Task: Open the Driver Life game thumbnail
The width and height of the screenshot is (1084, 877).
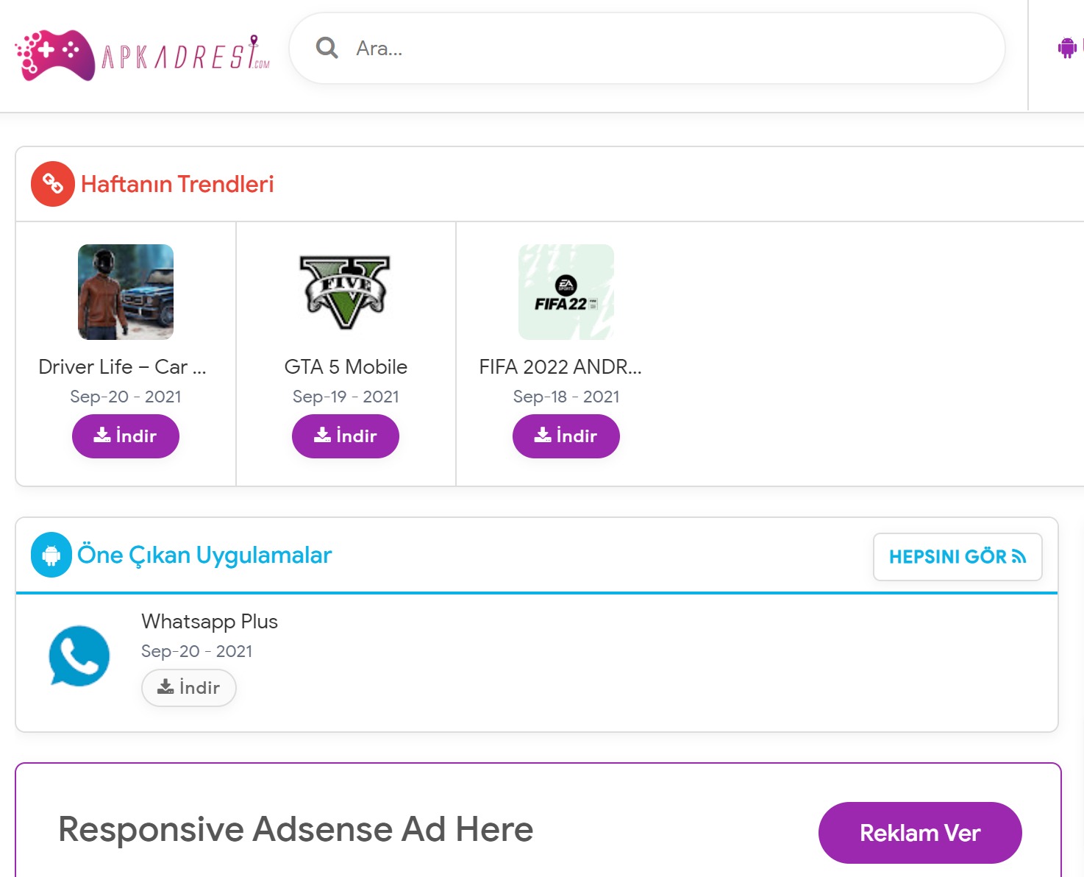Action: click(x=126, y=292)
